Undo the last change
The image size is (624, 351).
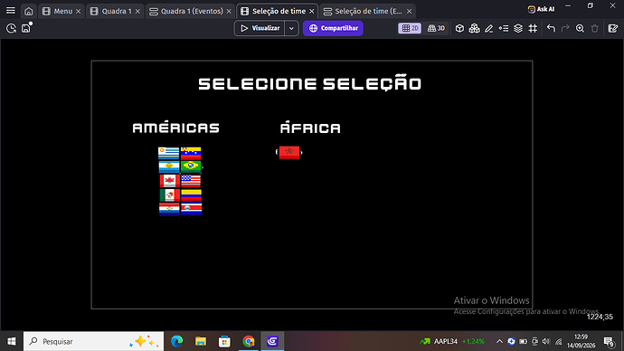point(551,28)
